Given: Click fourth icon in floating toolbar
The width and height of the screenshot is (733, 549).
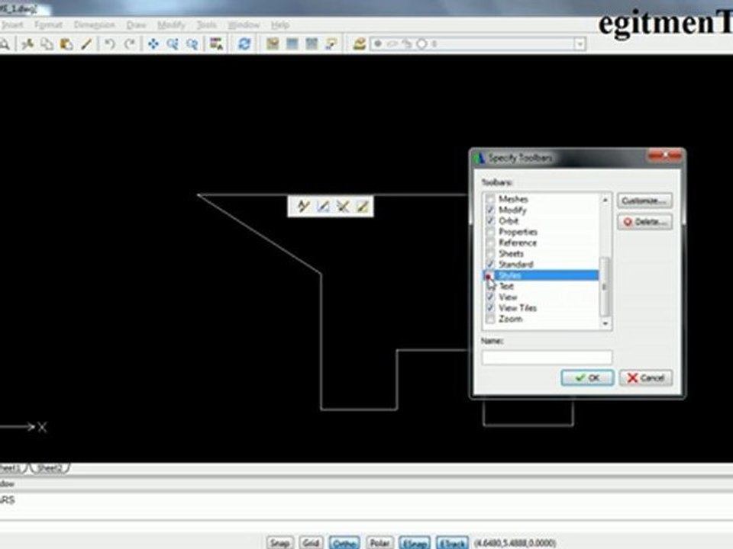Looking at the screenshot, I should [x=362, y=206].
